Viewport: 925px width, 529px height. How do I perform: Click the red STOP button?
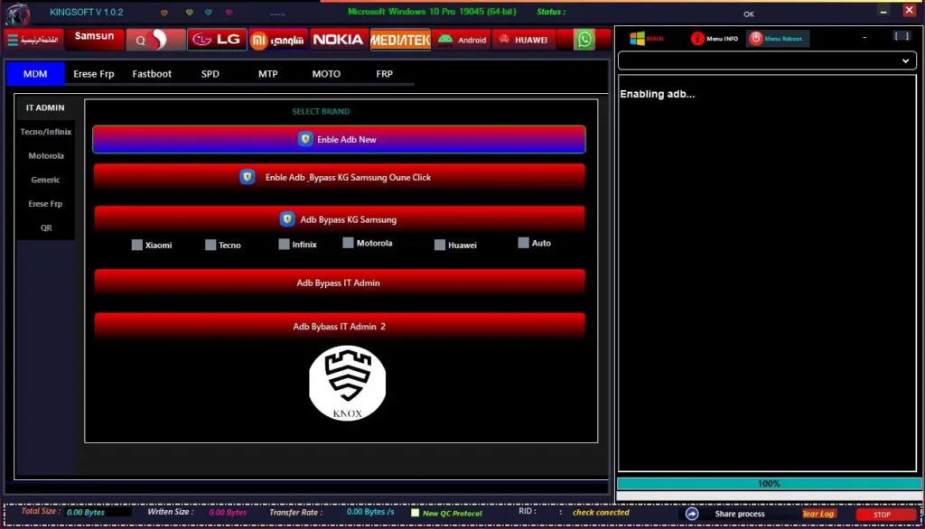click(885, 515)
